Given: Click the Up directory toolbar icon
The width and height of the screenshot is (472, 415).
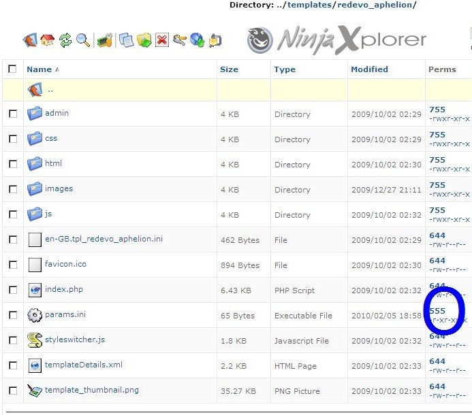Looking at the screenshot, I should [30, 40].
